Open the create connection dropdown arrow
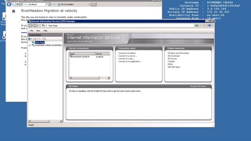 (x=32, y=39)
